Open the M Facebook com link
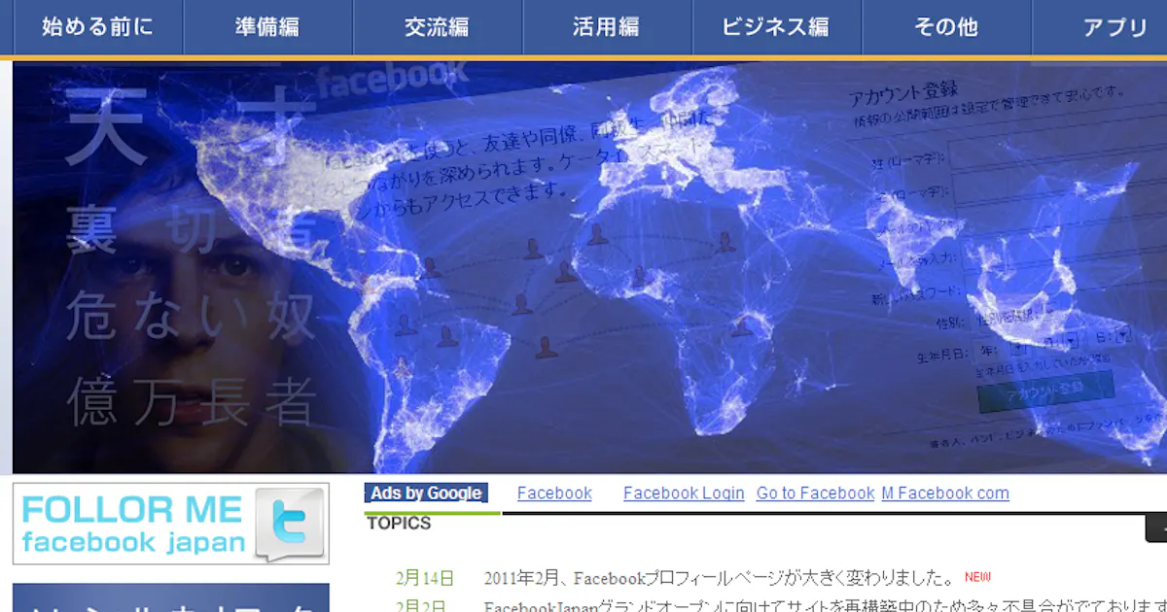 click(945, 493)
